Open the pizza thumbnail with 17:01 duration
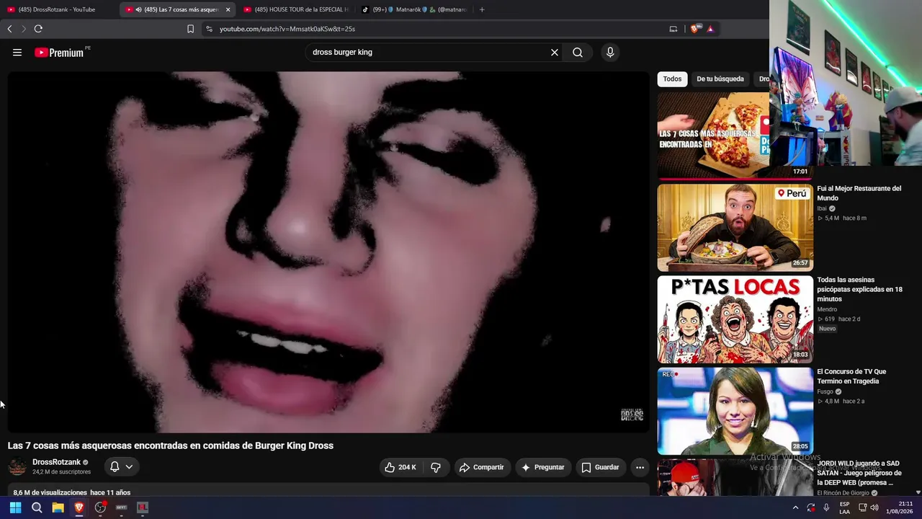Screen dimensions: 922x519 pyautogui.click(x=713, y=136)
